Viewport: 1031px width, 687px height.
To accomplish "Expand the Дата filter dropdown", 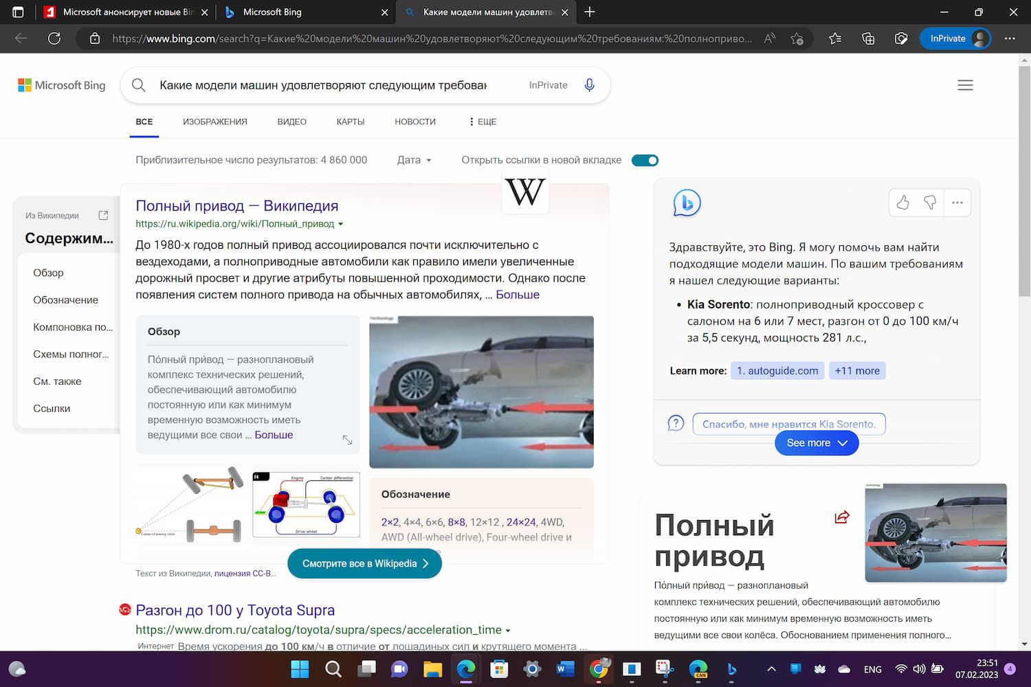I will 414,160.
